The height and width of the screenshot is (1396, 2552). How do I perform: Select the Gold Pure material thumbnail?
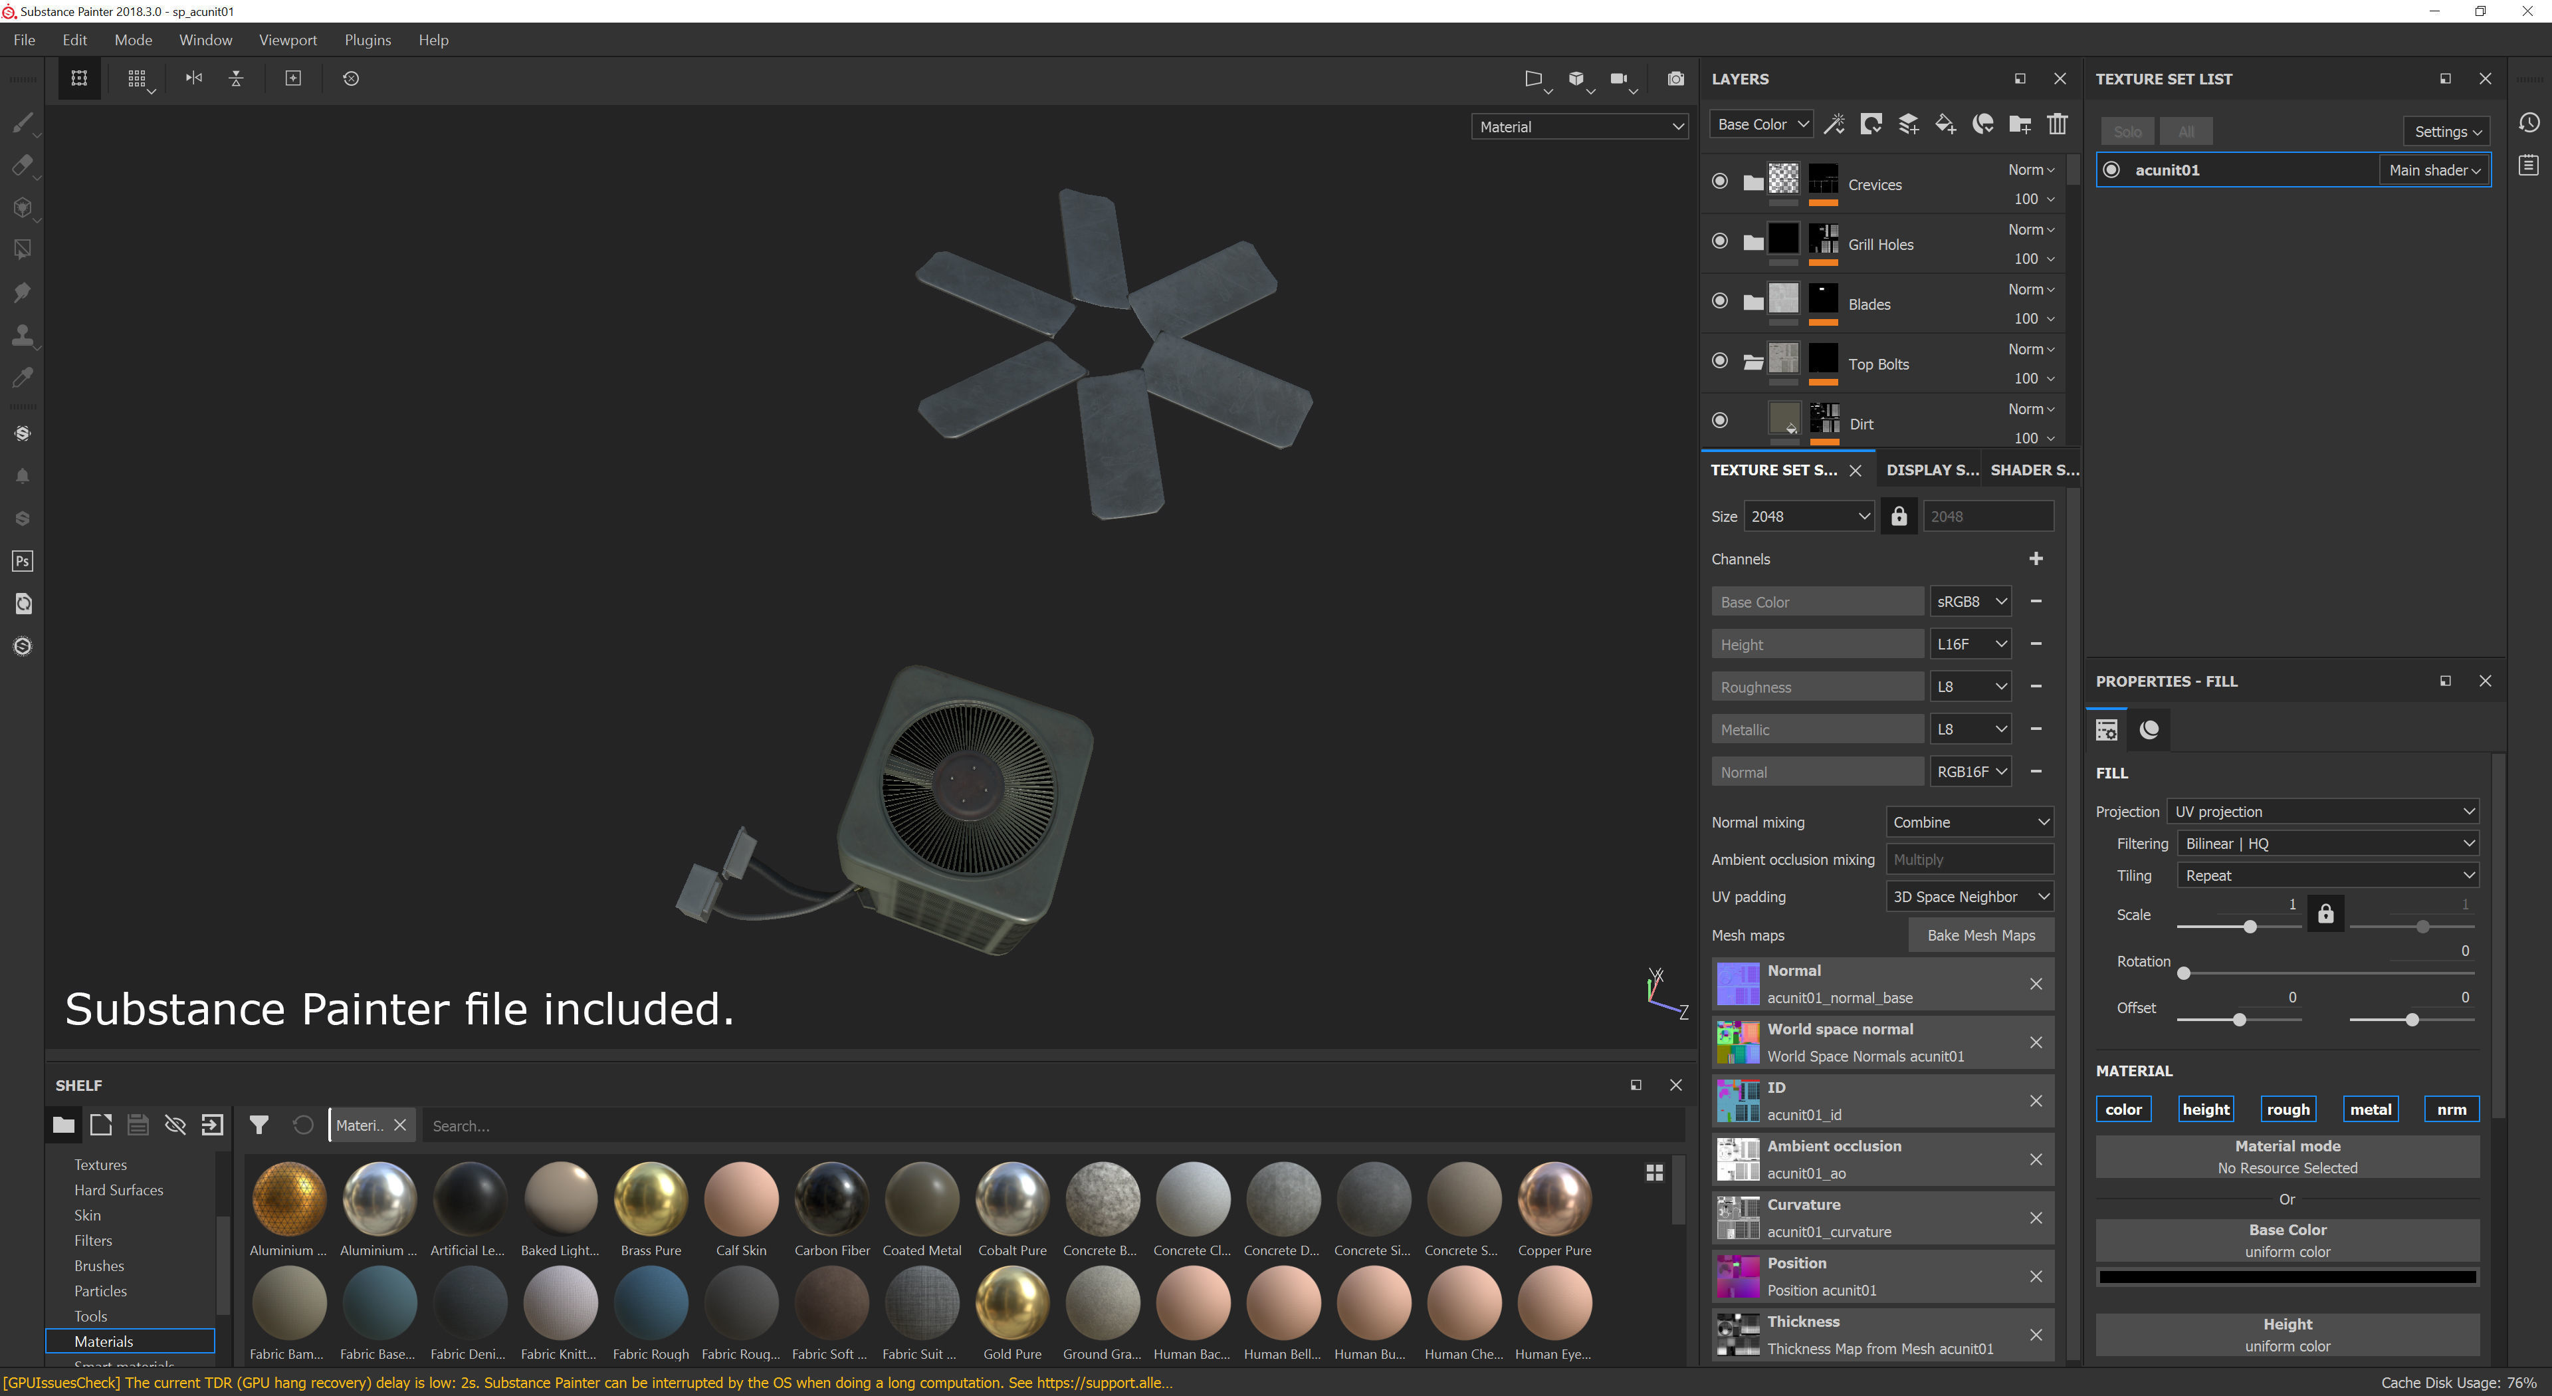pos(1011,1304)
